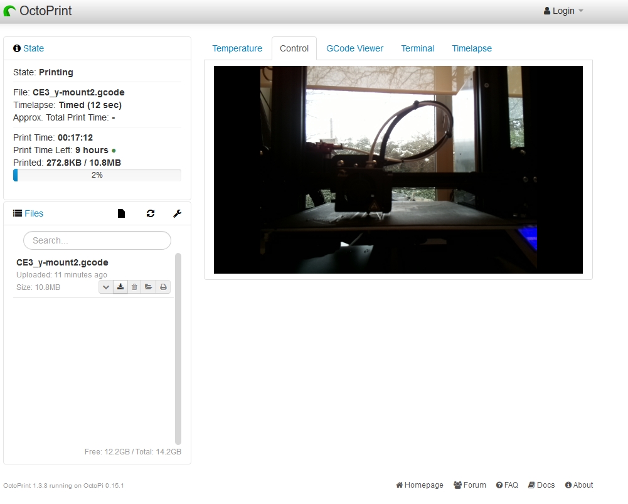This screenshot has height=504, width=628.
Task: Click the OctoPrint 1.3.8 version text
Action: (63, 486)
